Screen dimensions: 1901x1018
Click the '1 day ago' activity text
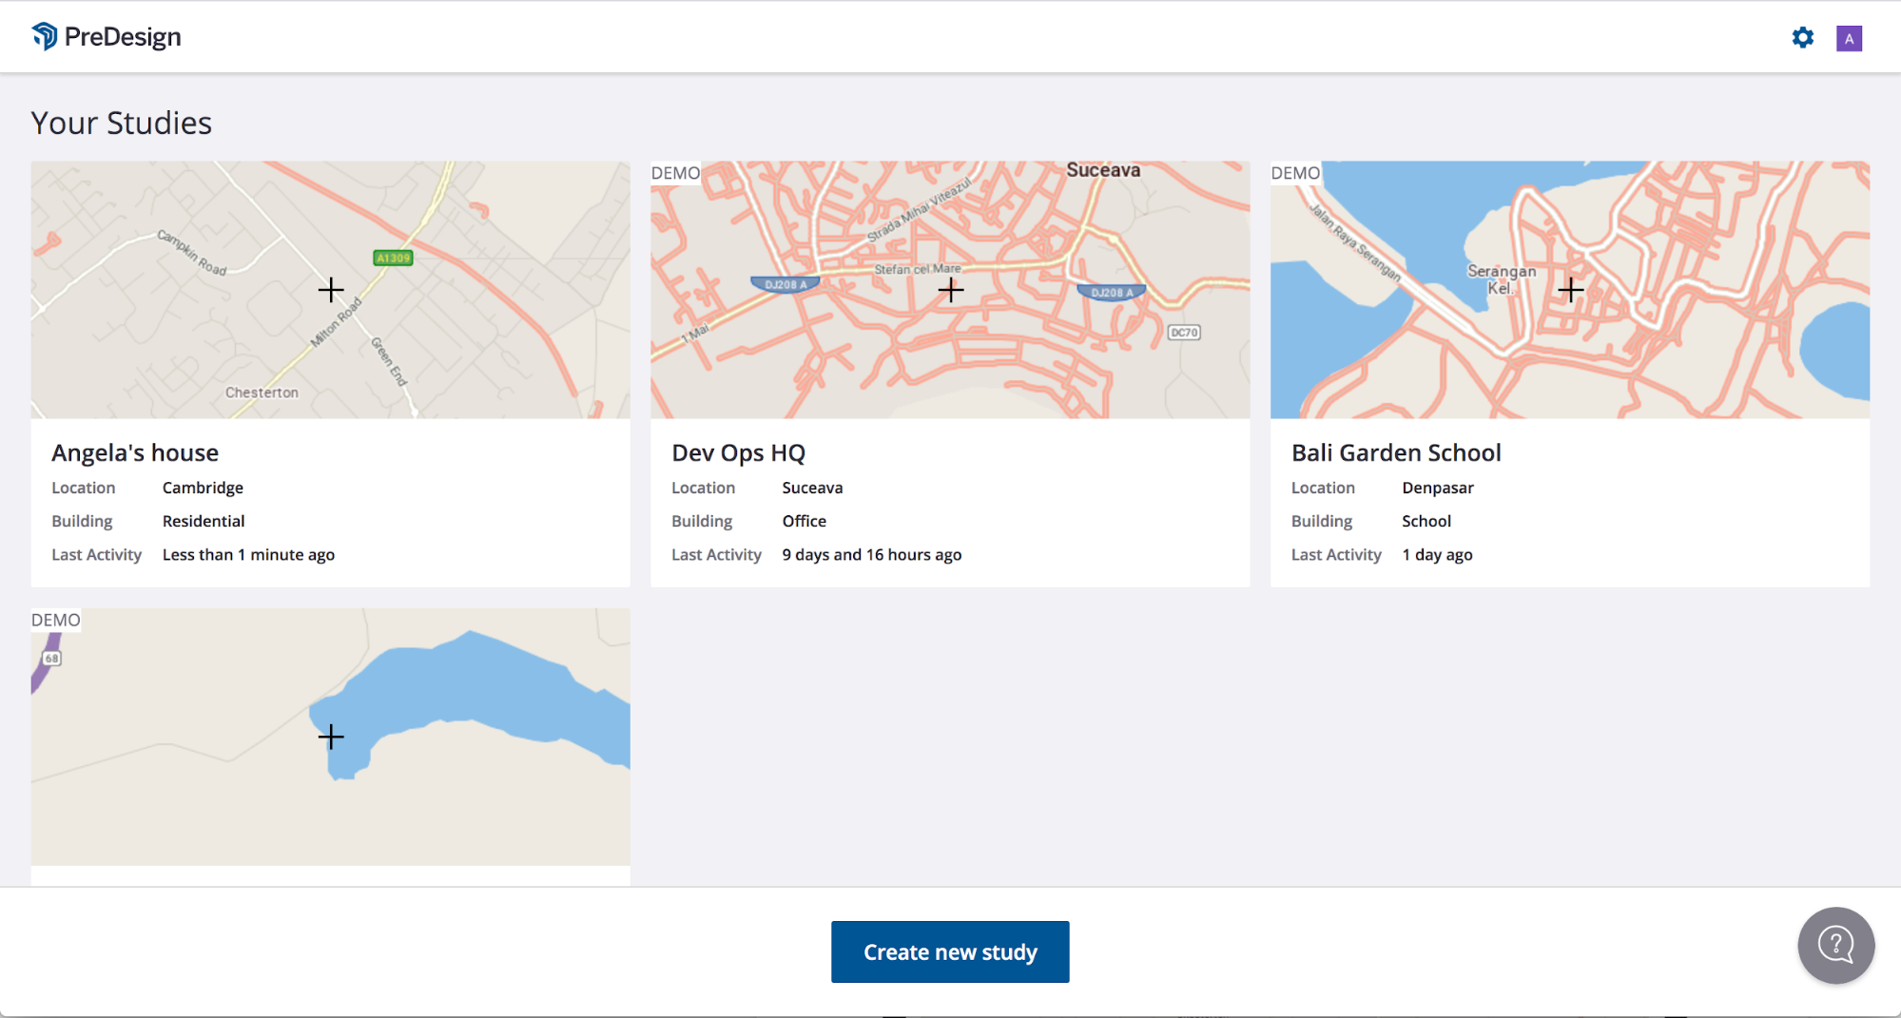point(1437,555)
